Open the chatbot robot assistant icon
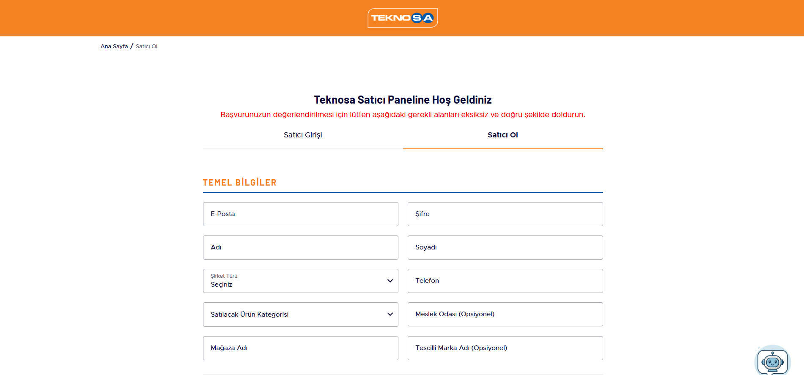The image size is (804, 375). click(x=772, y=361)
